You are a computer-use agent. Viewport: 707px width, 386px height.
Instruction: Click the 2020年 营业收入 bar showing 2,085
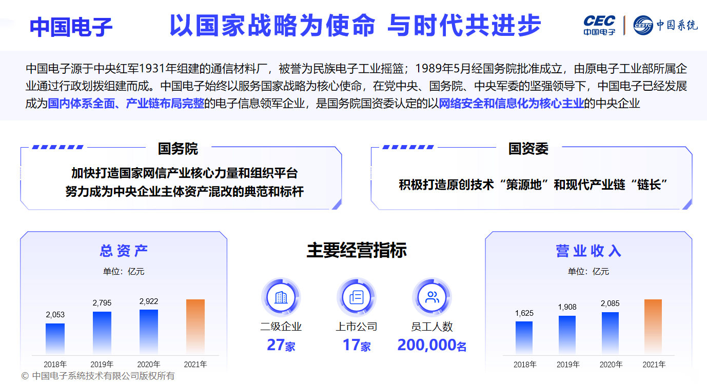coord(610,333)
